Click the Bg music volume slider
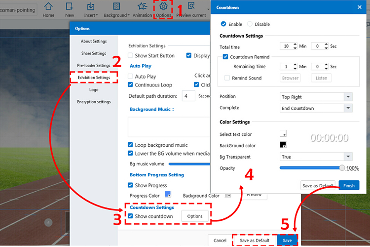The image size is (370, 247). point(189,164)
